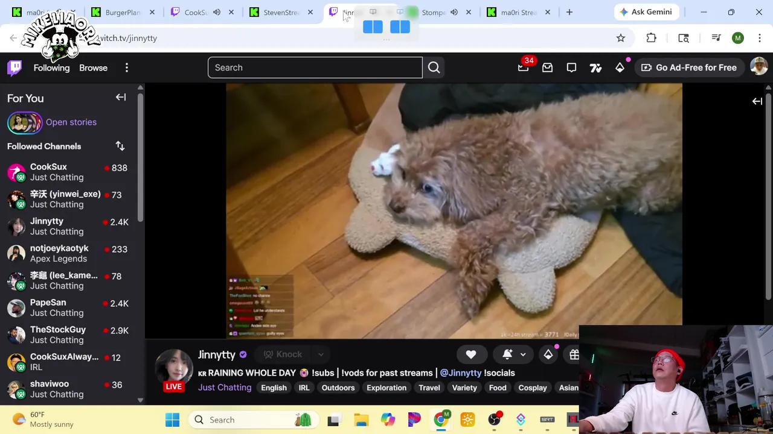This screenshot has height=434, width=773.
Task: Click the Knock button
Action: (x=283, y=354)
